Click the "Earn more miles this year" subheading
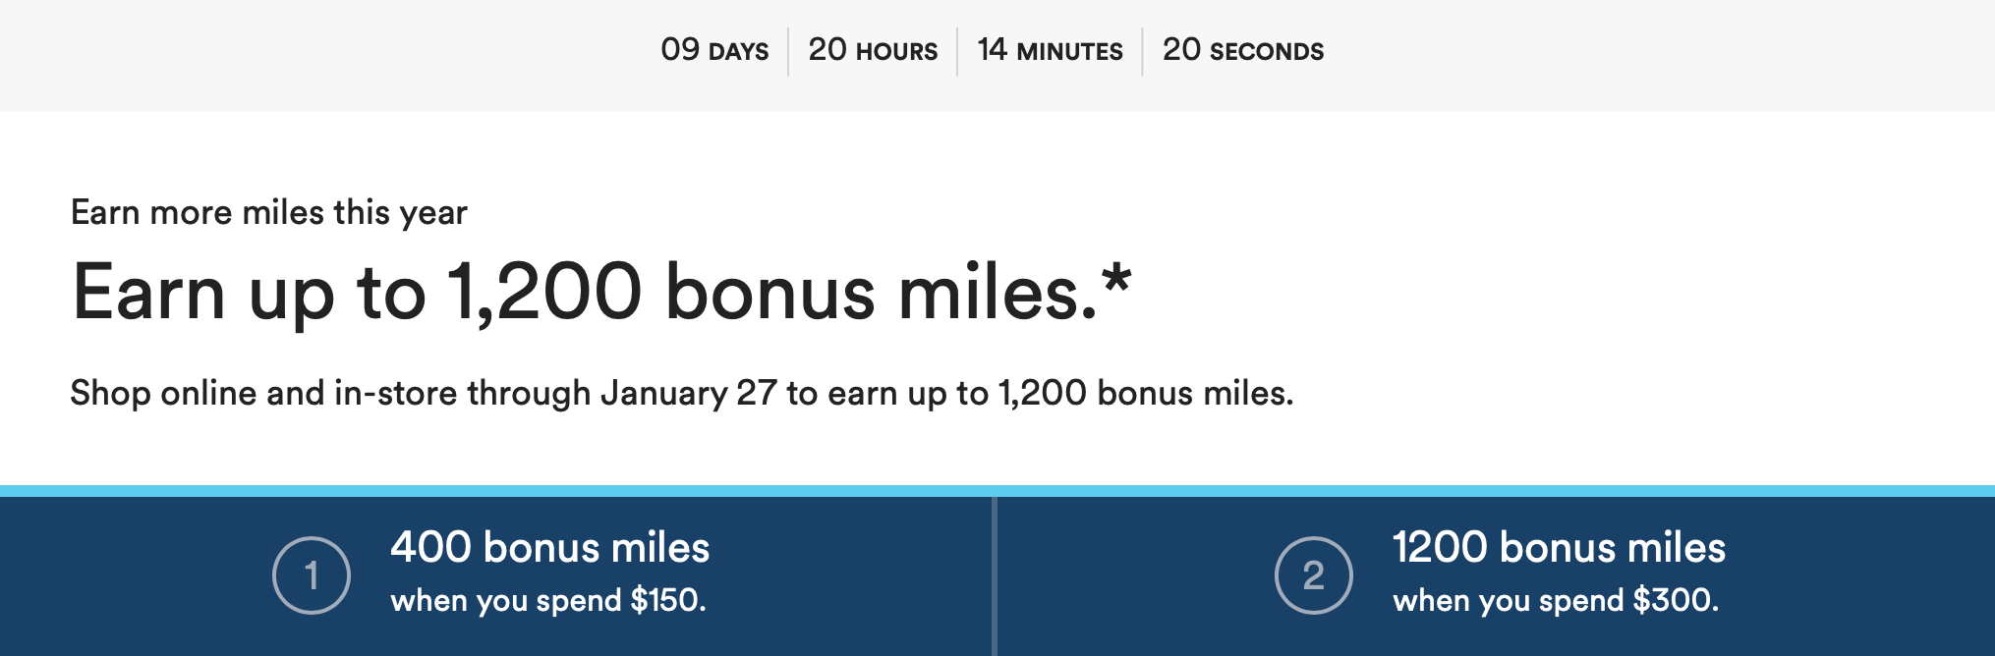 click(x=269, y=212)
